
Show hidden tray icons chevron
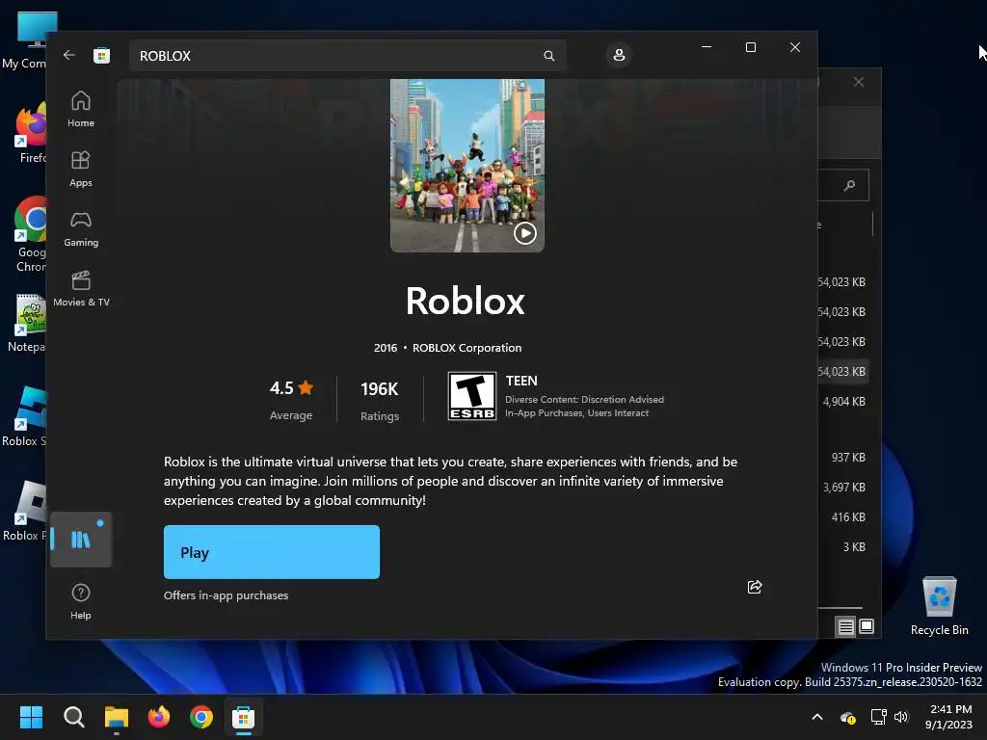817,717
